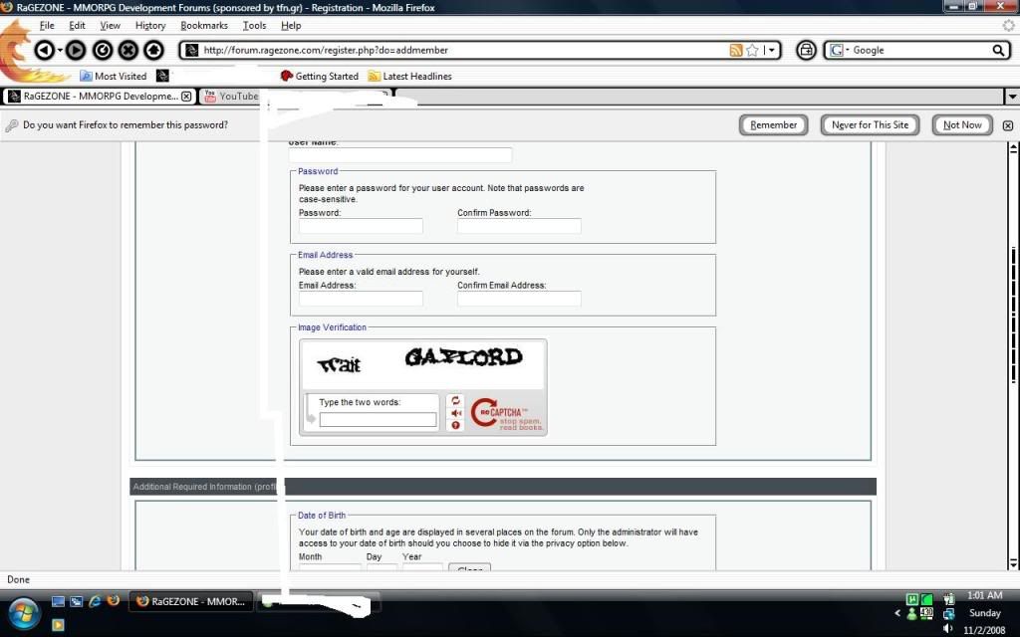This screenshot has width=1020, height=637.
Task: Open reCAPTCHA help
Action: pyautogui.click(x=456, y=426)
